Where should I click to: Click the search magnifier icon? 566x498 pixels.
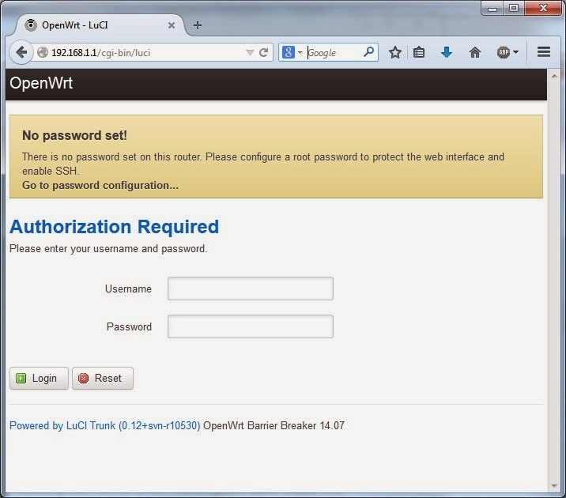(368, 52)
